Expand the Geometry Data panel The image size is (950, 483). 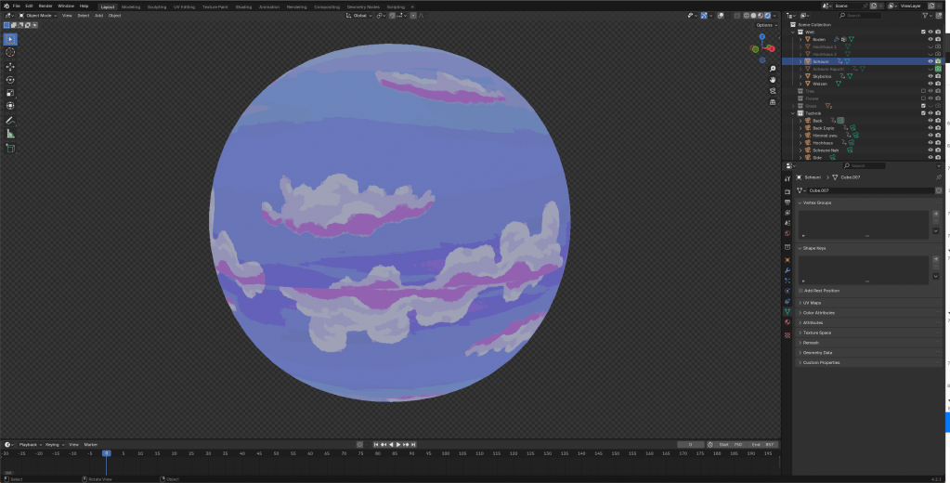pos(817,353)
